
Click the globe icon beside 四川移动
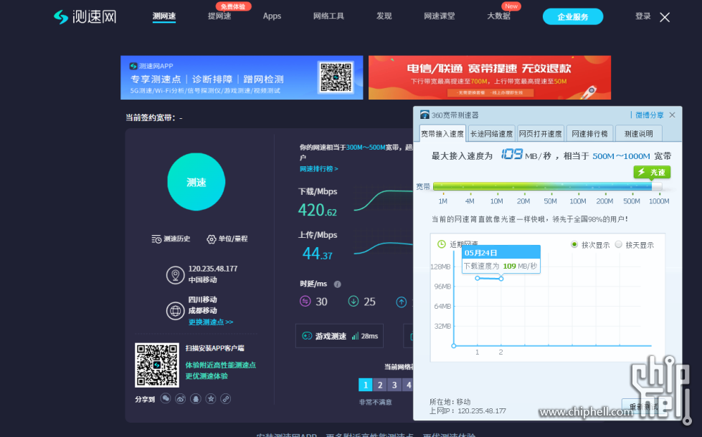click(175, 310)
